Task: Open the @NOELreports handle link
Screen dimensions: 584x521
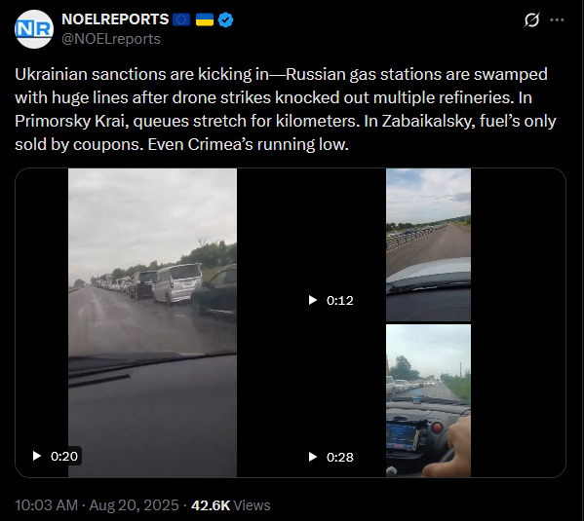Action: [x=111, y=39]
